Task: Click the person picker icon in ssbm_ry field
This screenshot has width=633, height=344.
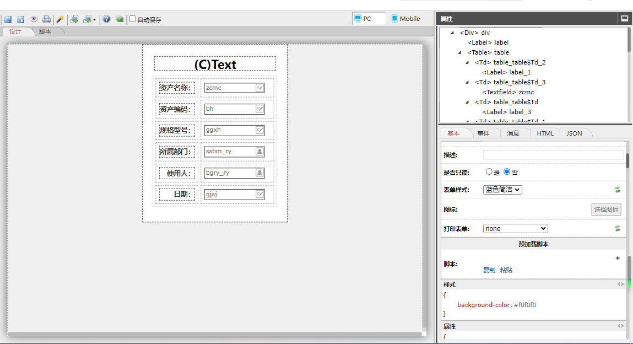Action: point(259,151)
